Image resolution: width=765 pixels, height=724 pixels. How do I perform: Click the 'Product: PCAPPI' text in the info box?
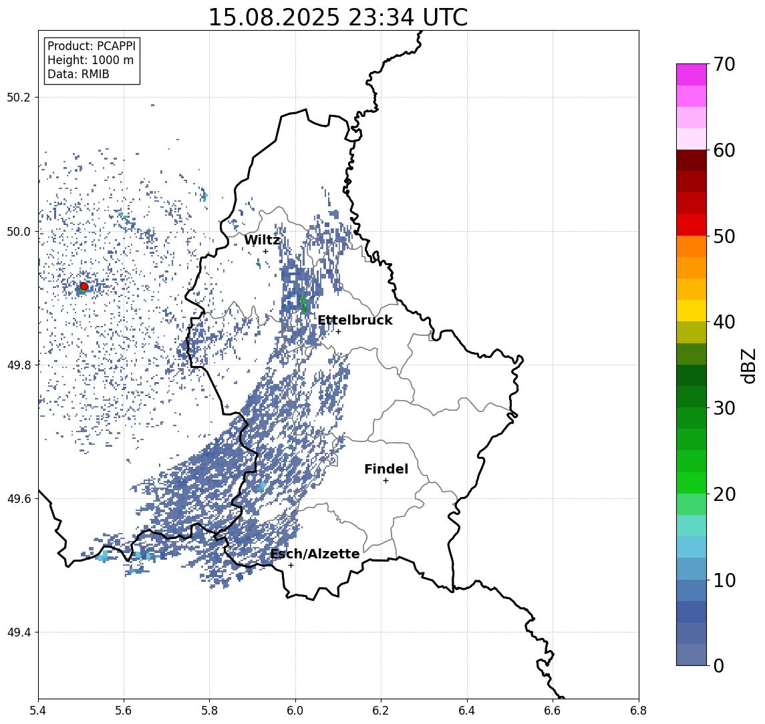pos(92,46)
